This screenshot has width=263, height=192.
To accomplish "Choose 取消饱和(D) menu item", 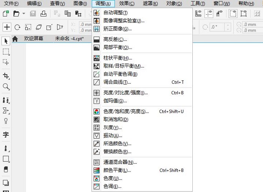I will pos(142,119).
